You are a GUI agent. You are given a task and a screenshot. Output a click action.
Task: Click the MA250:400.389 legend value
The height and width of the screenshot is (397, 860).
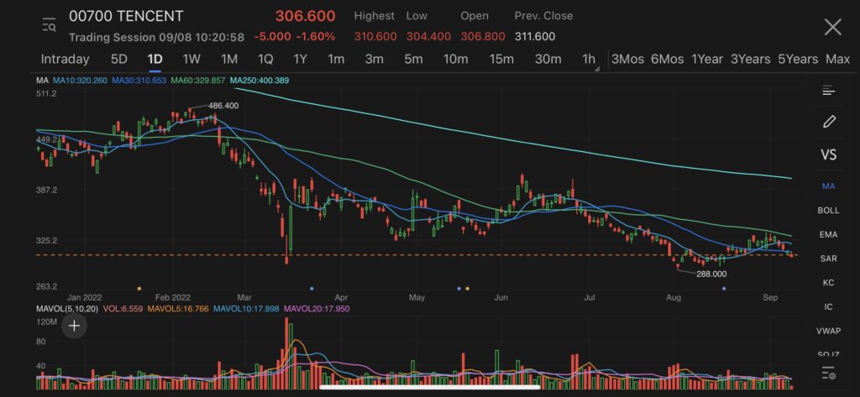pyautogui.click(x=260, y=81)
